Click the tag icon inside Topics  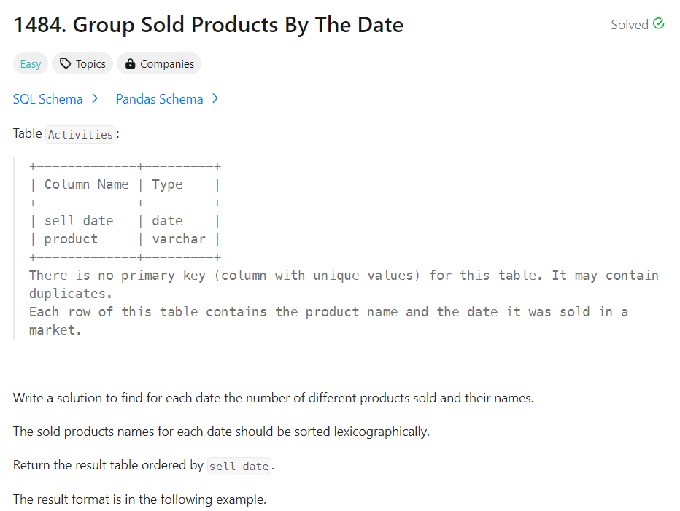(65, 63)
